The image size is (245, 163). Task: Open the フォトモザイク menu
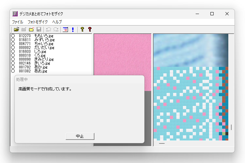(x=38, y=22)
